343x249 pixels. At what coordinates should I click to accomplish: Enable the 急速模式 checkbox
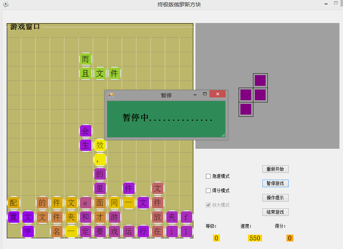point(208,176)
